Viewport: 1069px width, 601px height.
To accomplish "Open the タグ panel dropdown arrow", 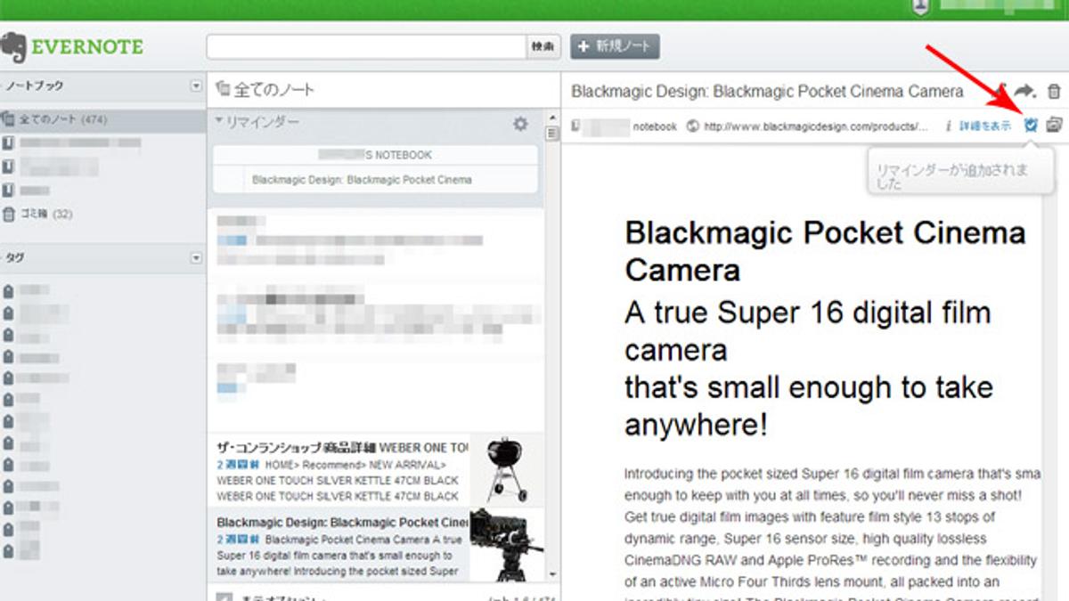I will 196,258.
